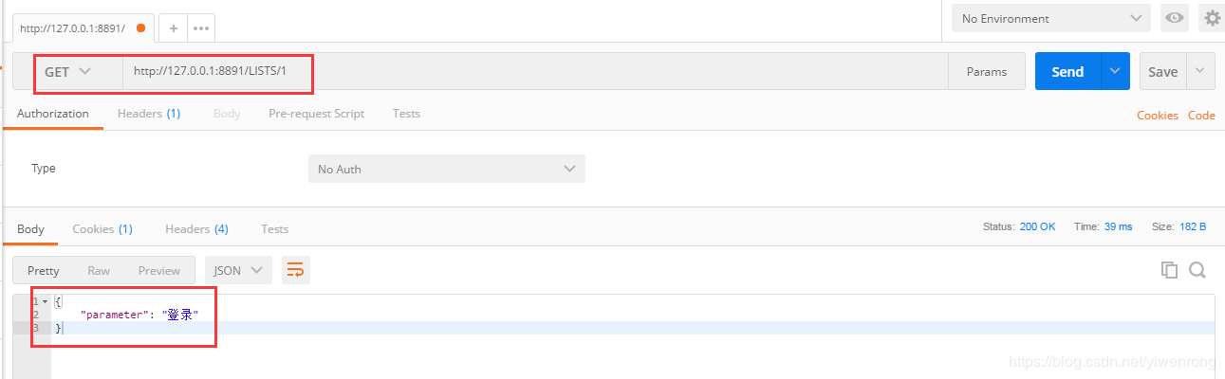This screenshot has width=1225, height=379.
Task: Click the request URL input field
Action: click(x=531, y=72)
